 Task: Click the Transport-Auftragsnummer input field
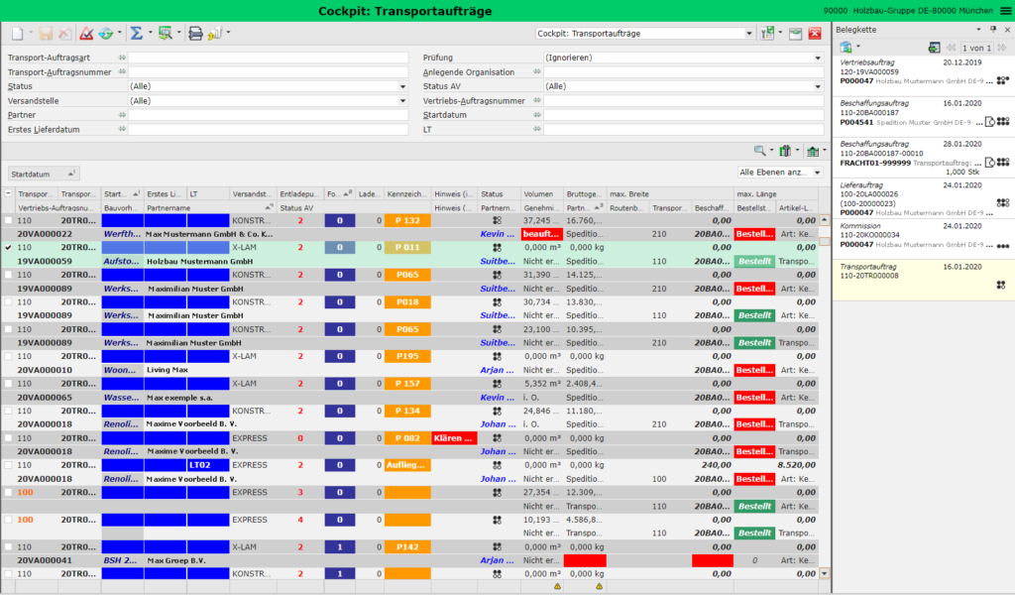(x=268, y=72)
